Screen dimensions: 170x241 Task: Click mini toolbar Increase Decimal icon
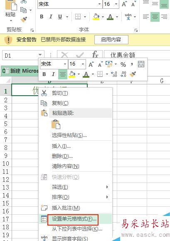pos(114,74)
